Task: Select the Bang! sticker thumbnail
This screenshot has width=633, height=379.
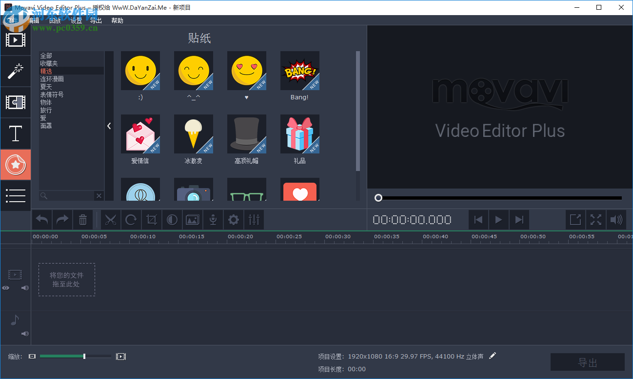Action: pos(299,71)
